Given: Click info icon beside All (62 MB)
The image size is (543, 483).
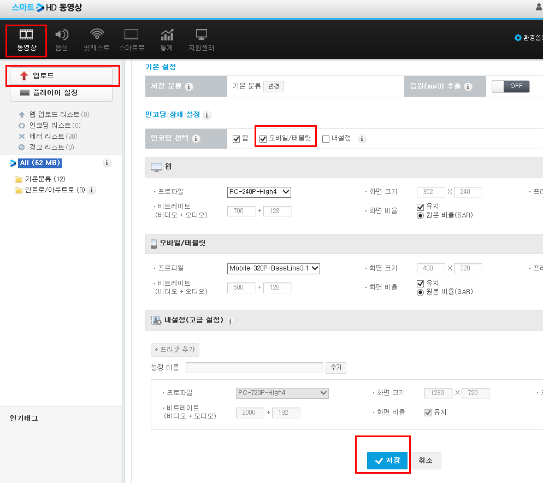Looking at the screenshot, I should [x=107, y=162].
